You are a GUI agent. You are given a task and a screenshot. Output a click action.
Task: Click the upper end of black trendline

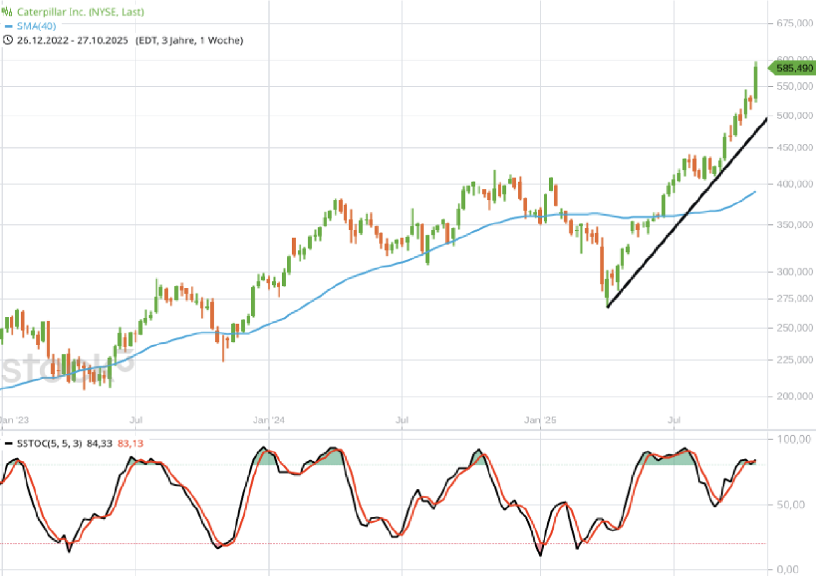[766, 119]
